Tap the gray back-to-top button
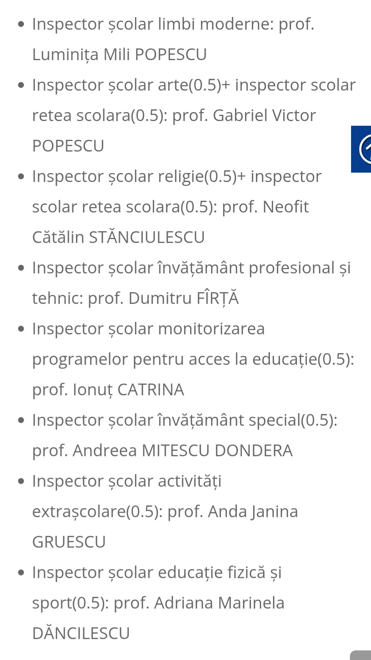 click(x=361, y=655)
